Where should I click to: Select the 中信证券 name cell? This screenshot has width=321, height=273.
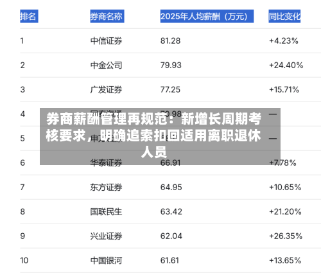106,40
